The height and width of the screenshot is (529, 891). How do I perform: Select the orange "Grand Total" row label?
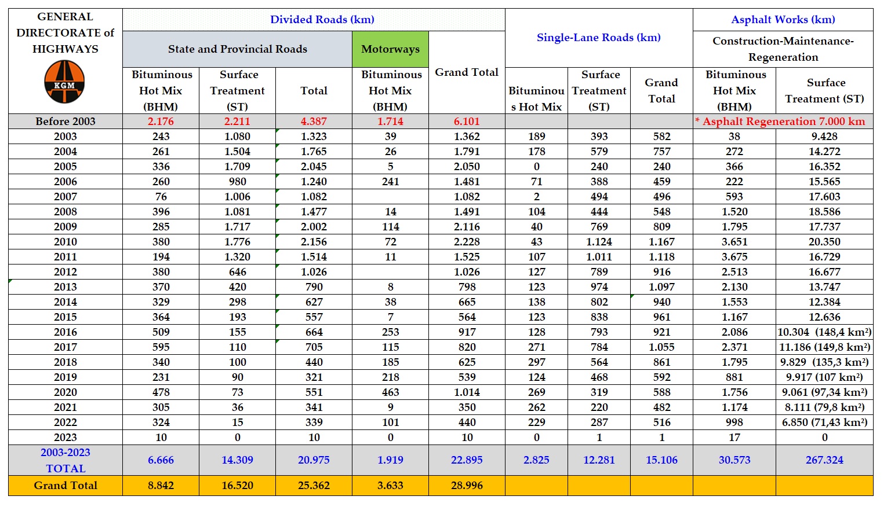coord(65,486)
